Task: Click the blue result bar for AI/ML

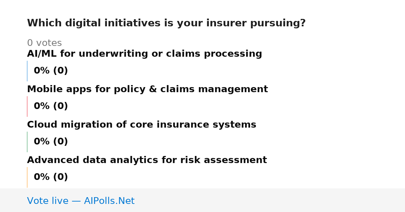Action: pyautogui.click(x=27, y=71)
